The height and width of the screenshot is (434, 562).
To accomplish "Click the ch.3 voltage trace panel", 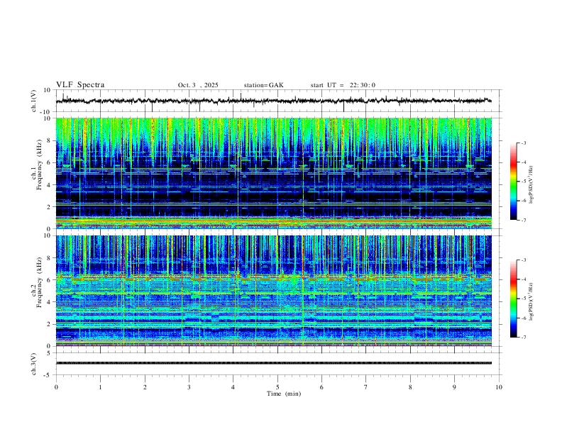I will [x=278, y=364].
